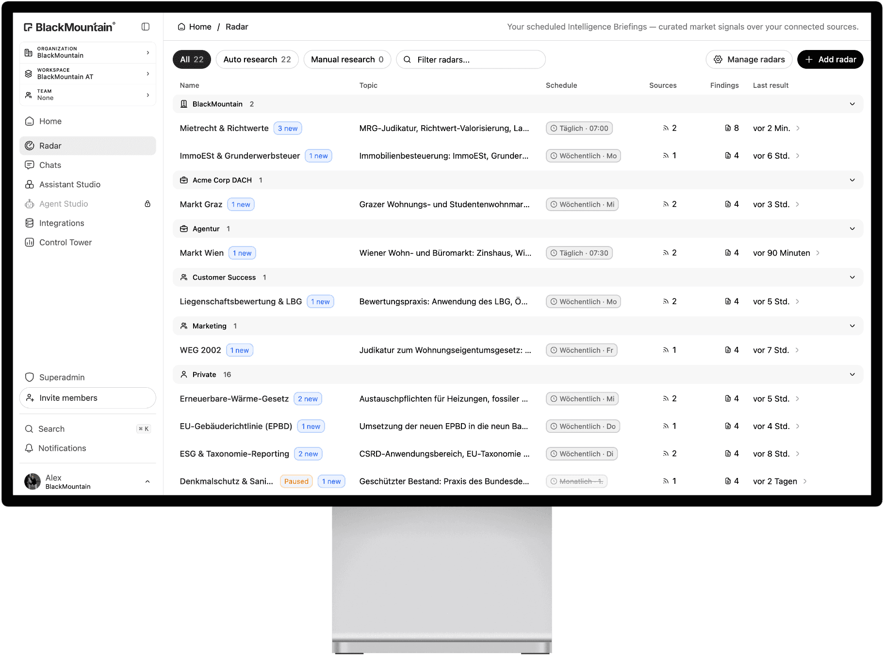Click the 3 new badge on Mietrecht

(x=288, y=128)
